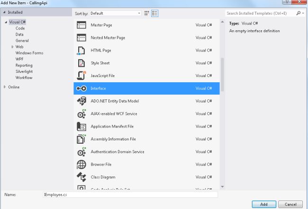Image resolution: width=308 pixels, height=209 pixels.
Task: Choose AJAX-enabled WCF Service icon
Action: click(82, 113)
